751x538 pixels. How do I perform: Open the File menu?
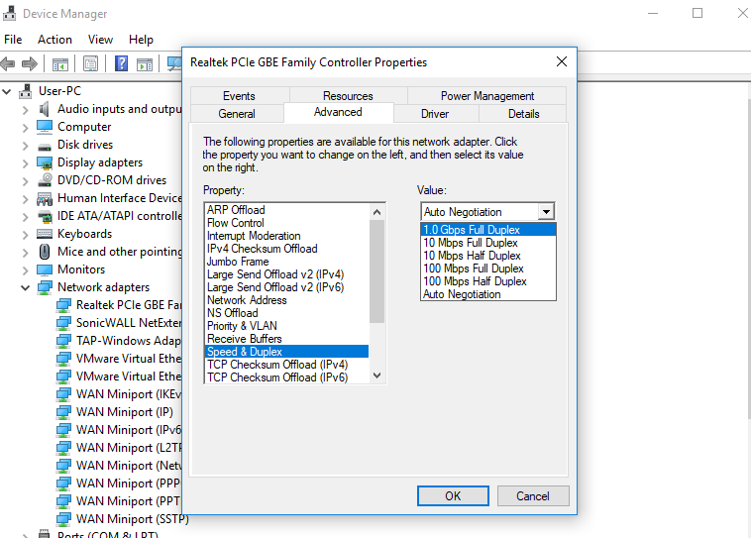point(13,40)
